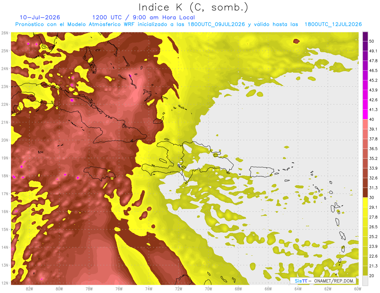
Task: Click the "43.9" color scale value
Action: coord(373,90)
